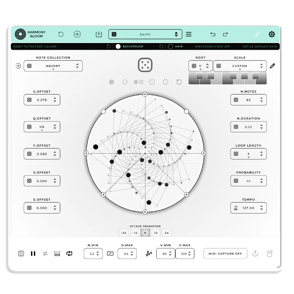Toggle the piano keyboard icon
Screen dimensions: 294x294
(57, 254)
